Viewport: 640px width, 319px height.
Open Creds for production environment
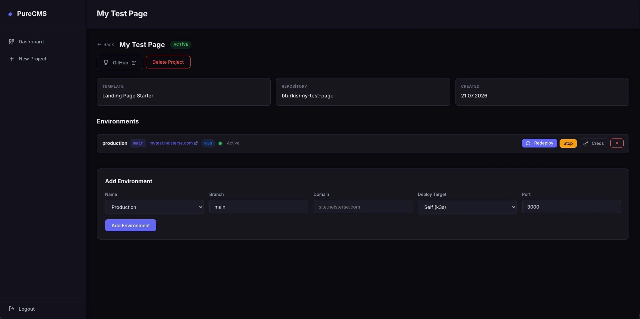(x=593, y=143)
